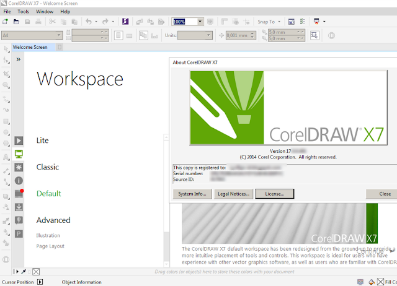Choose the Advanced workspace
This screenshot has width=397, height=286.
(53, 220)
